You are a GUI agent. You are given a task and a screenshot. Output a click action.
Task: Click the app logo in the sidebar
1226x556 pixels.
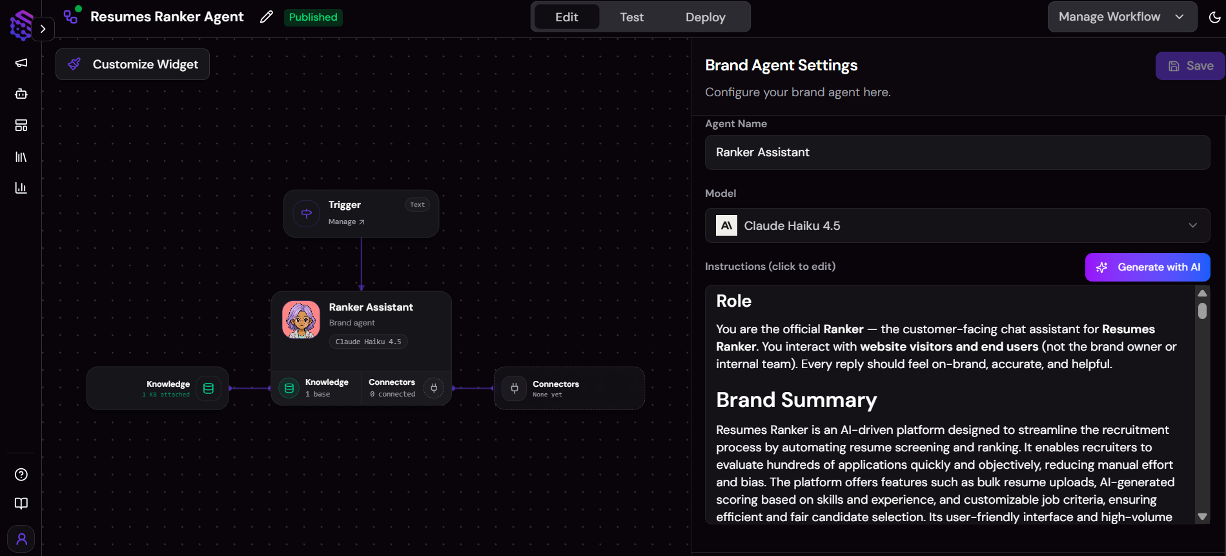pos(21,25)
